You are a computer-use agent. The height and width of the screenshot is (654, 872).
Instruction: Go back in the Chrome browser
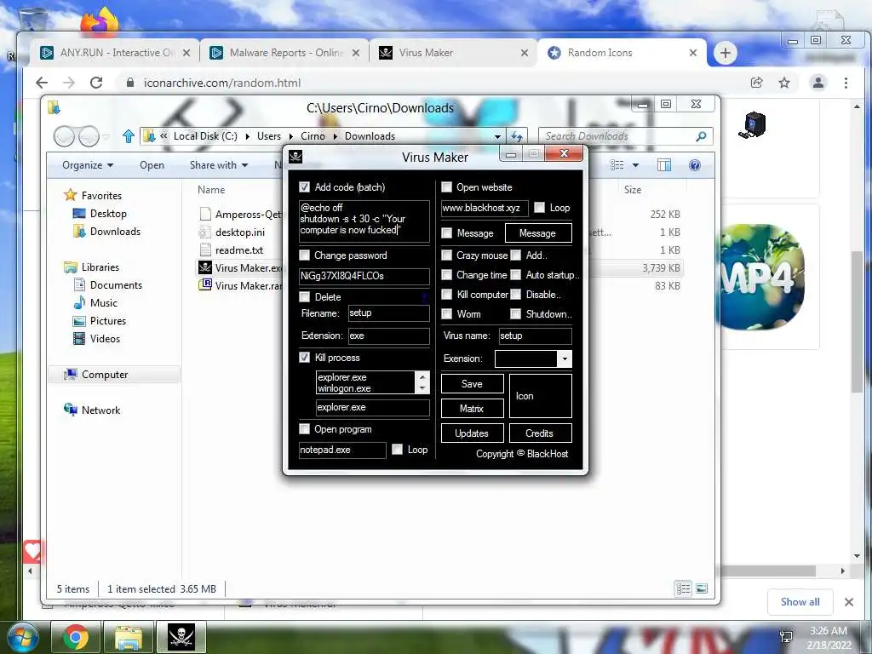pos(42,83)
